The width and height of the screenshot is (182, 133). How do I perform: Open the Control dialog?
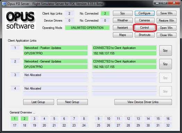pyautogui.click(x=144, y=28)
